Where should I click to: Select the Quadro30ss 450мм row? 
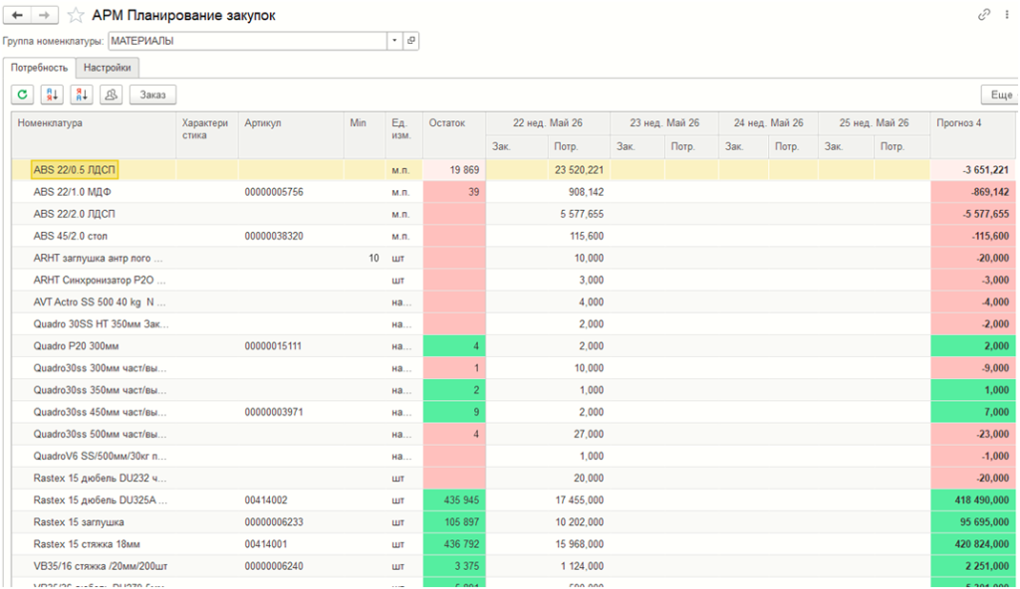(514, 412)
